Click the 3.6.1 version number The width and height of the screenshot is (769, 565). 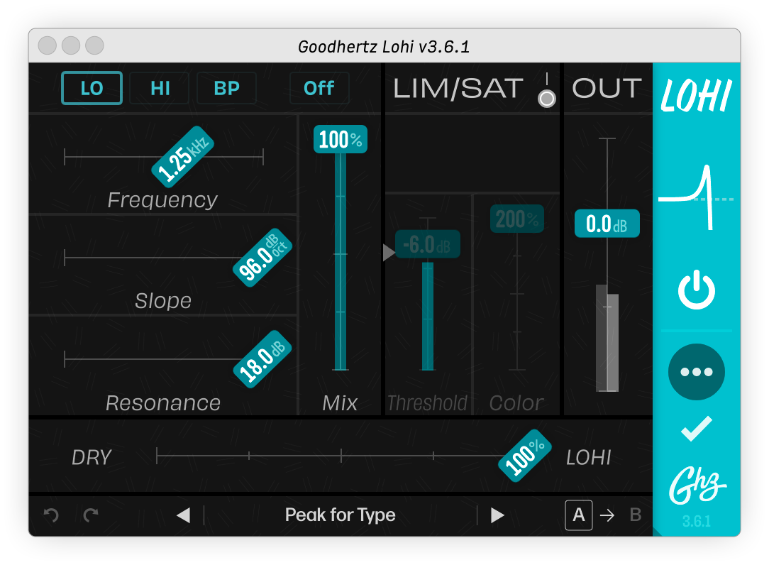click(697, 521)
